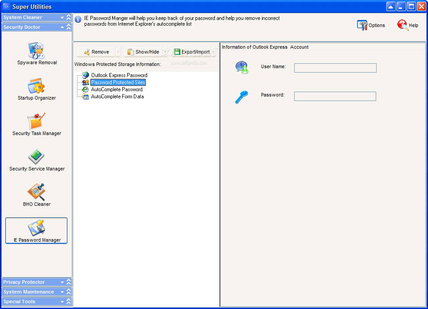Click the clipboard icon on Show/Hide
The image size is (428, 309).
[x=131, y=52]
